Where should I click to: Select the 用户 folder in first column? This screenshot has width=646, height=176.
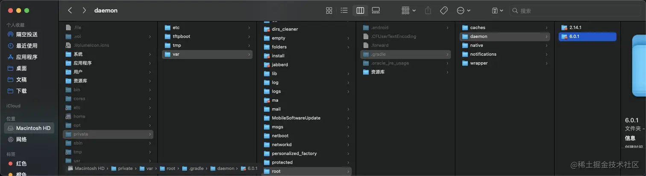click(108, 72)
